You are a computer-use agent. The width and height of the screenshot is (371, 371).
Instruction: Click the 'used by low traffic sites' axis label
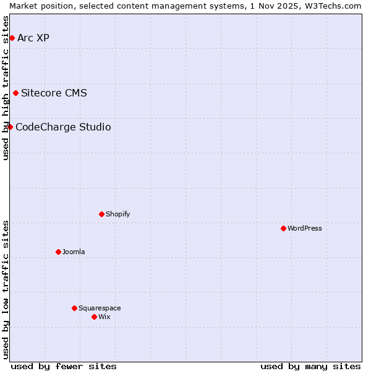coord(6,289)
